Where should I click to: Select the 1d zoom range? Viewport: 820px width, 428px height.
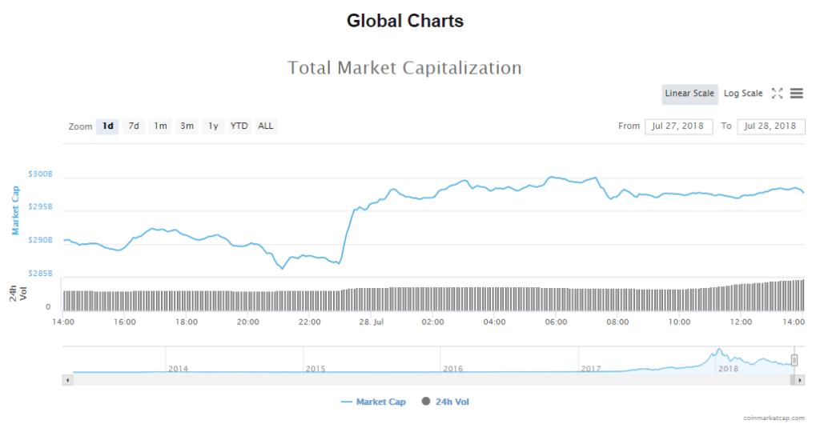107,126
